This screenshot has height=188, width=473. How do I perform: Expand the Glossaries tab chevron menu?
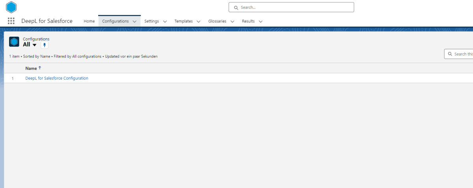click(x=232, y=21)
